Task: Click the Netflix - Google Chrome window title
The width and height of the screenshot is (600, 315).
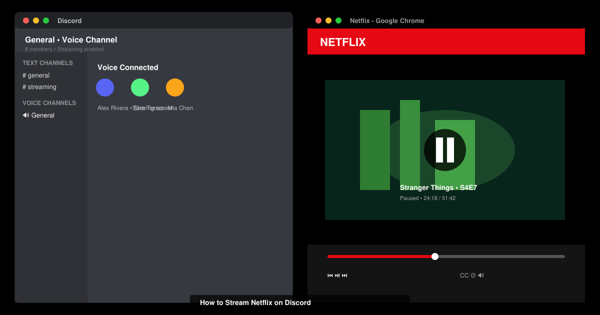Action: [x=387, y=21]
